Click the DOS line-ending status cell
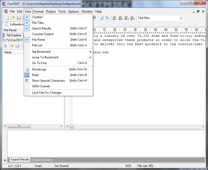This screenshot has height=170, width=208. (x=128, y=166)
